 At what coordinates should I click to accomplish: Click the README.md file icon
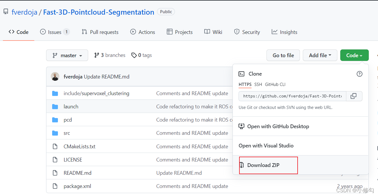click(55, 173)
